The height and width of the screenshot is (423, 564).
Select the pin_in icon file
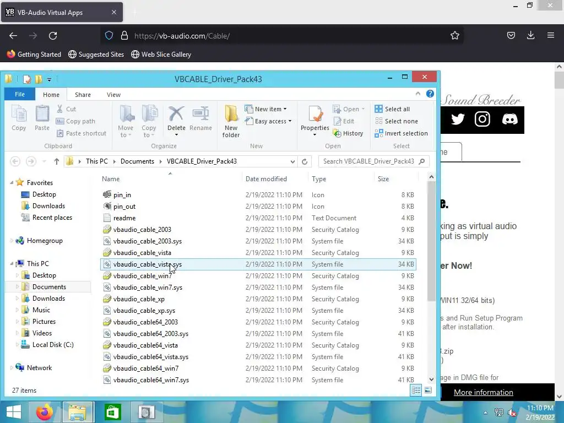click(258, 195)
